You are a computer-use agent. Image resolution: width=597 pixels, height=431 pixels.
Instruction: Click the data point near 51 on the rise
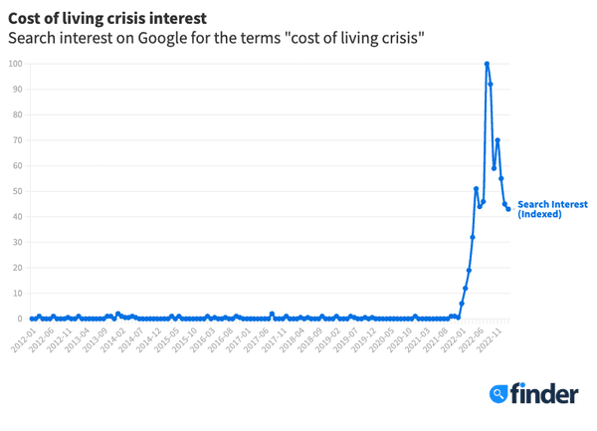click(x=476, y=188)
